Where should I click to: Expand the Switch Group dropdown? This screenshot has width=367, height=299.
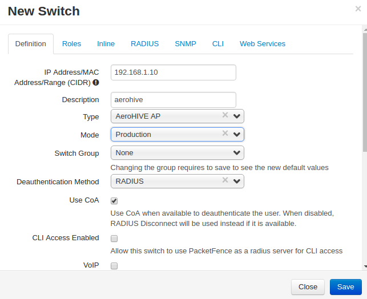177,152
